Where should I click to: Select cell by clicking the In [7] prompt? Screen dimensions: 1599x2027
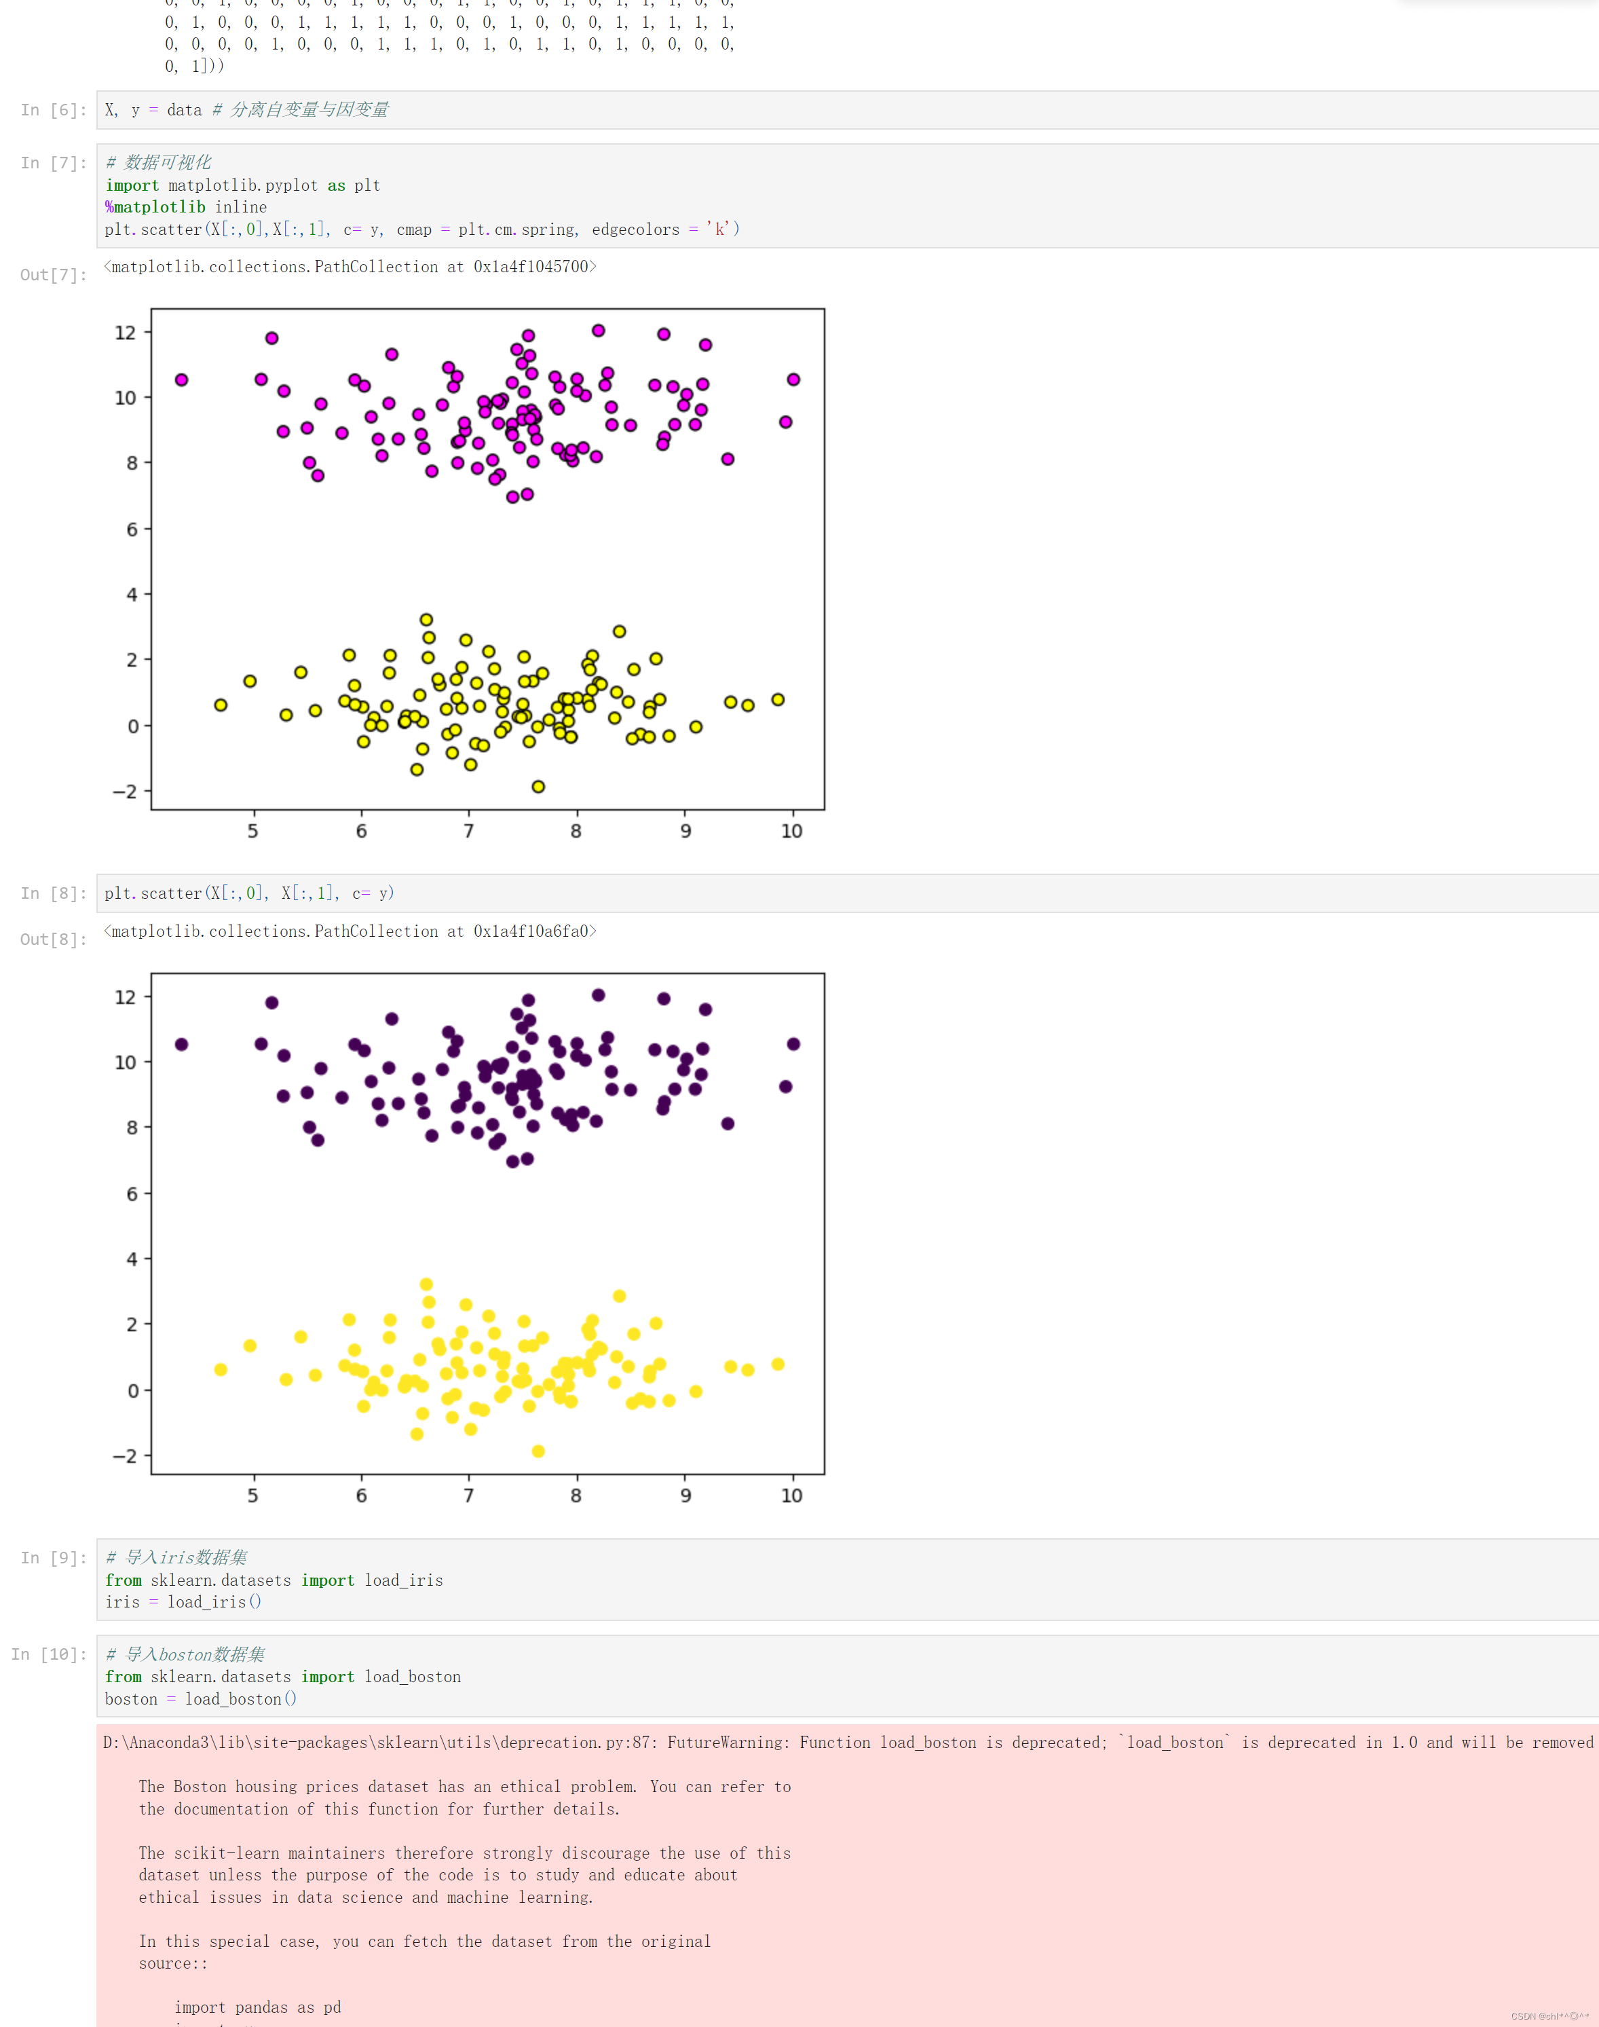54,163
